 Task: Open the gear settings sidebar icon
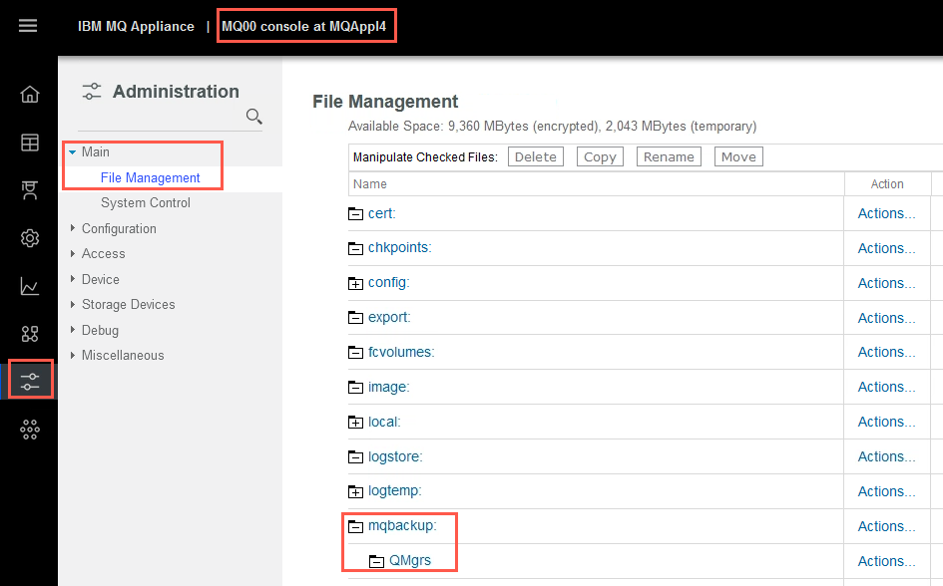pyautogui.click(x=30, y=238)
